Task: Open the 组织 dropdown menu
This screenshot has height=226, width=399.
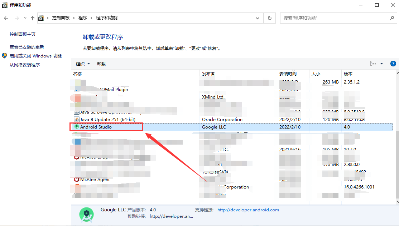Action: [x=83, y=64]
